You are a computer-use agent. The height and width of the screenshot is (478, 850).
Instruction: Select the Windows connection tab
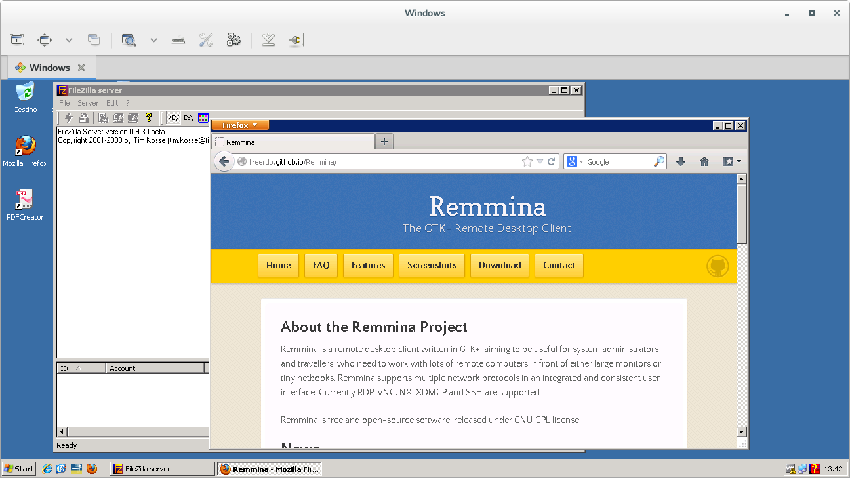pos(50,68)
